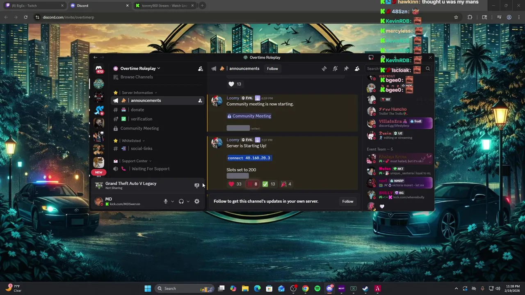Open Microsoft Edge from the taskbar

pos(257,288)
